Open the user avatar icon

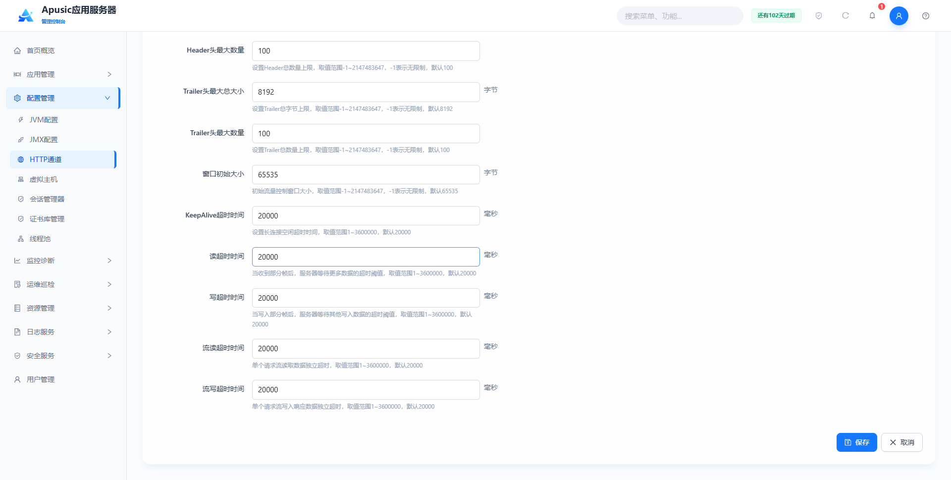click(x=898, y=16)
